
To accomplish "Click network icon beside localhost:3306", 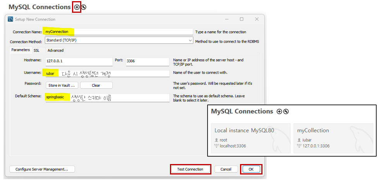I will point(217,146).
